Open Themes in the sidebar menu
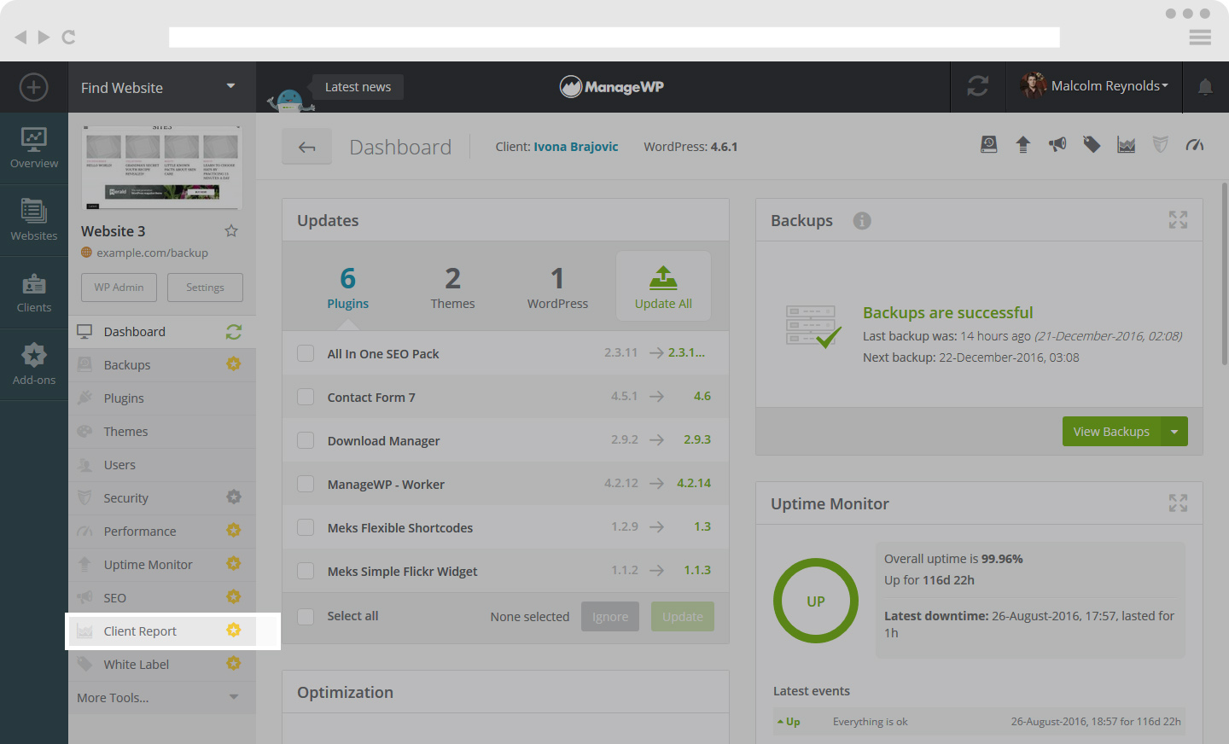The width and height of the screenshot is (1229, 744). (162, 432)
